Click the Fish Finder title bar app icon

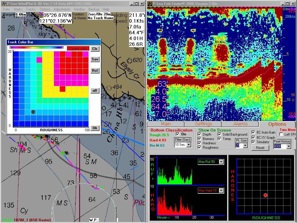tap(150, 3)
